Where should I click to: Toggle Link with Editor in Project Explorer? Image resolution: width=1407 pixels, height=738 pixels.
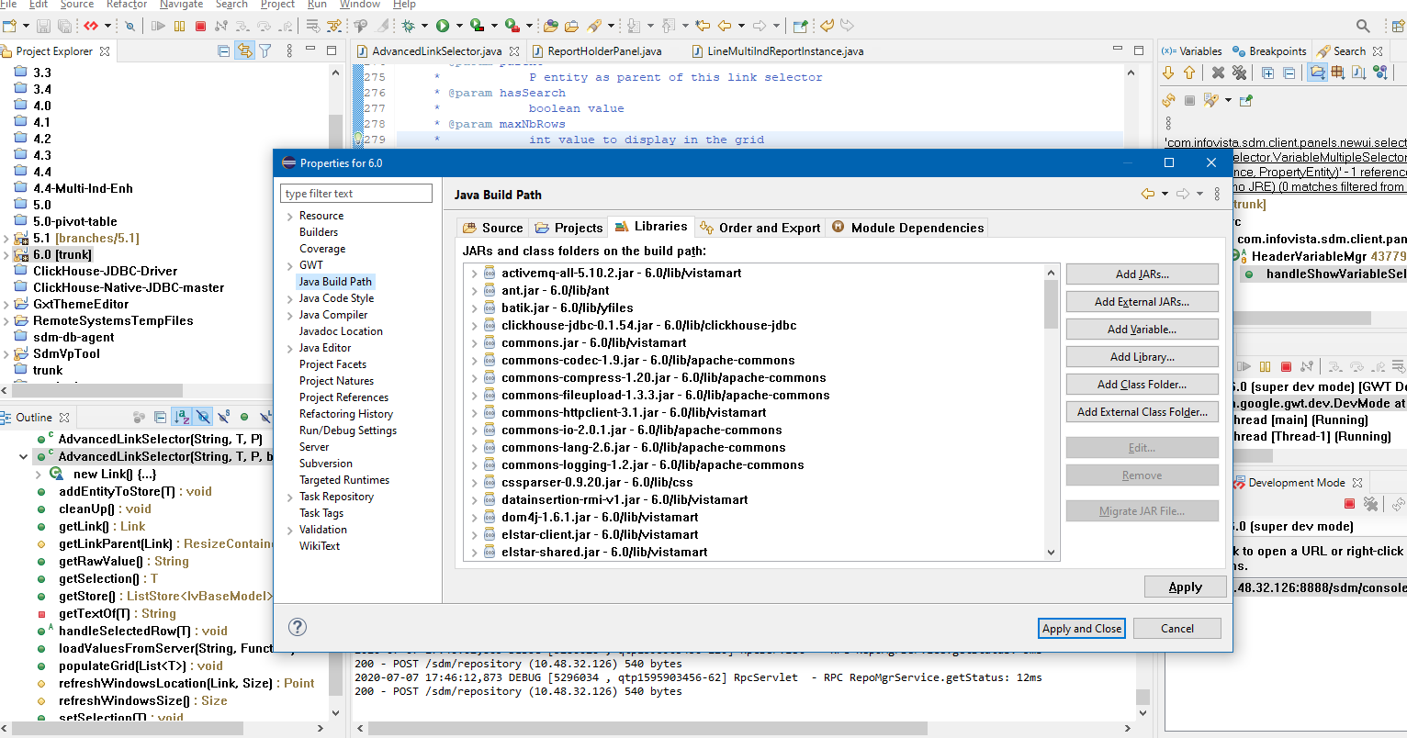(x=244, y=51)
